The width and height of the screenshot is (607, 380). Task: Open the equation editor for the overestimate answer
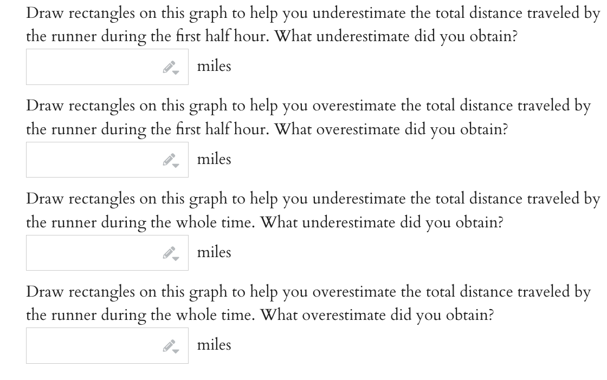coord(168,159)
